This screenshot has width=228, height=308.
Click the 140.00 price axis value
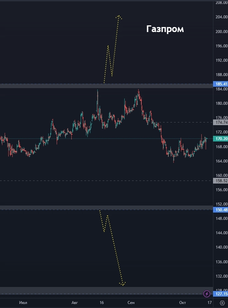(x=221, y=247)
